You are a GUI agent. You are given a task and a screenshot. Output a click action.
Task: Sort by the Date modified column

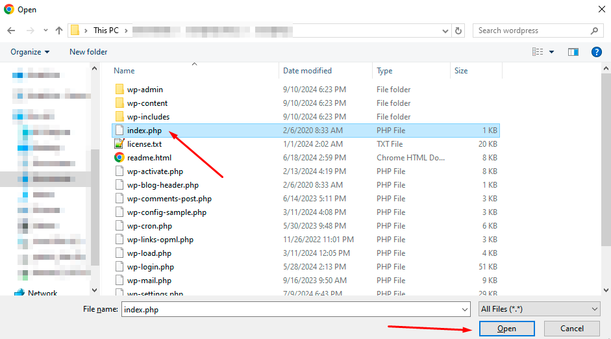(x=308, y=71)
